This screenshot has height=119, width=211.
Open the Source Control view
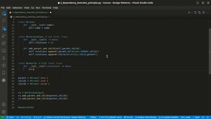click(x=4, y=28)
